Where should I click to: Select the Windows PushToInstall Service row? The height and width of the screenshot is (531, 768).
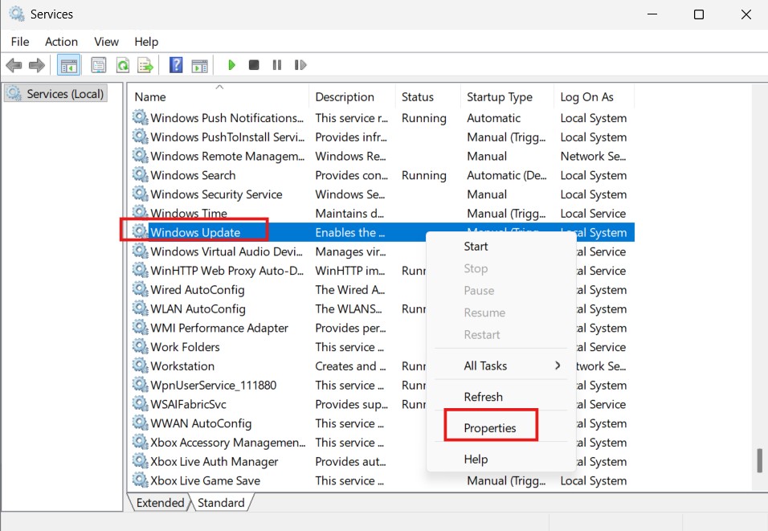(x=382, y=137)
